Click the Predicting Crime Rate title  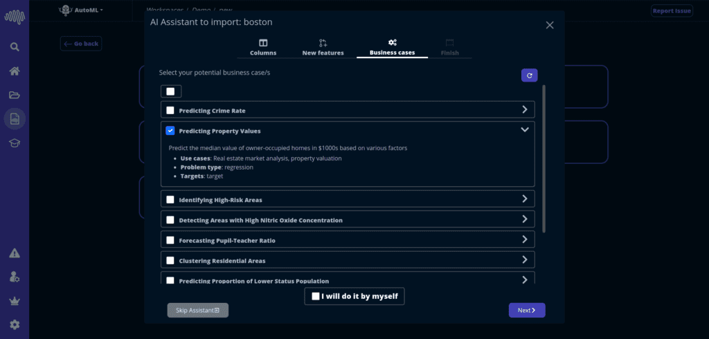[212, 111]
